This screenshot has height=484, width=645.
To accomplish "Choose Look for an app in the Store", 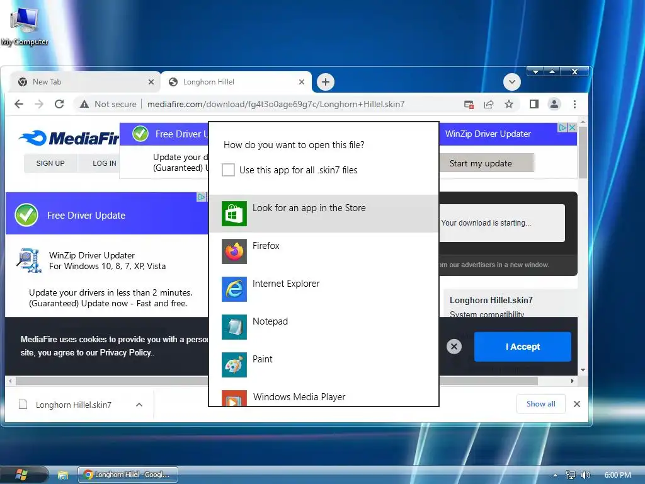I will point(324,214).
